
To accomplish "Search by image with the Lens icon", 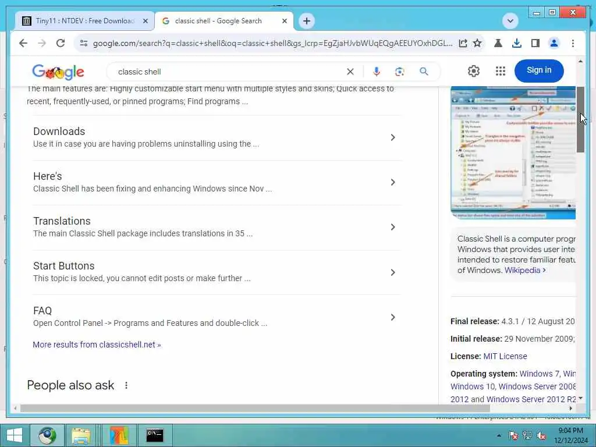I will (399, 72).
